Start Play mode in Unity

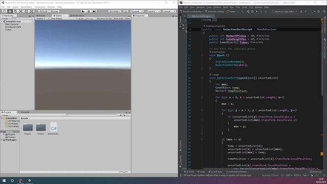pyautogui.click(x=83, y=11)
